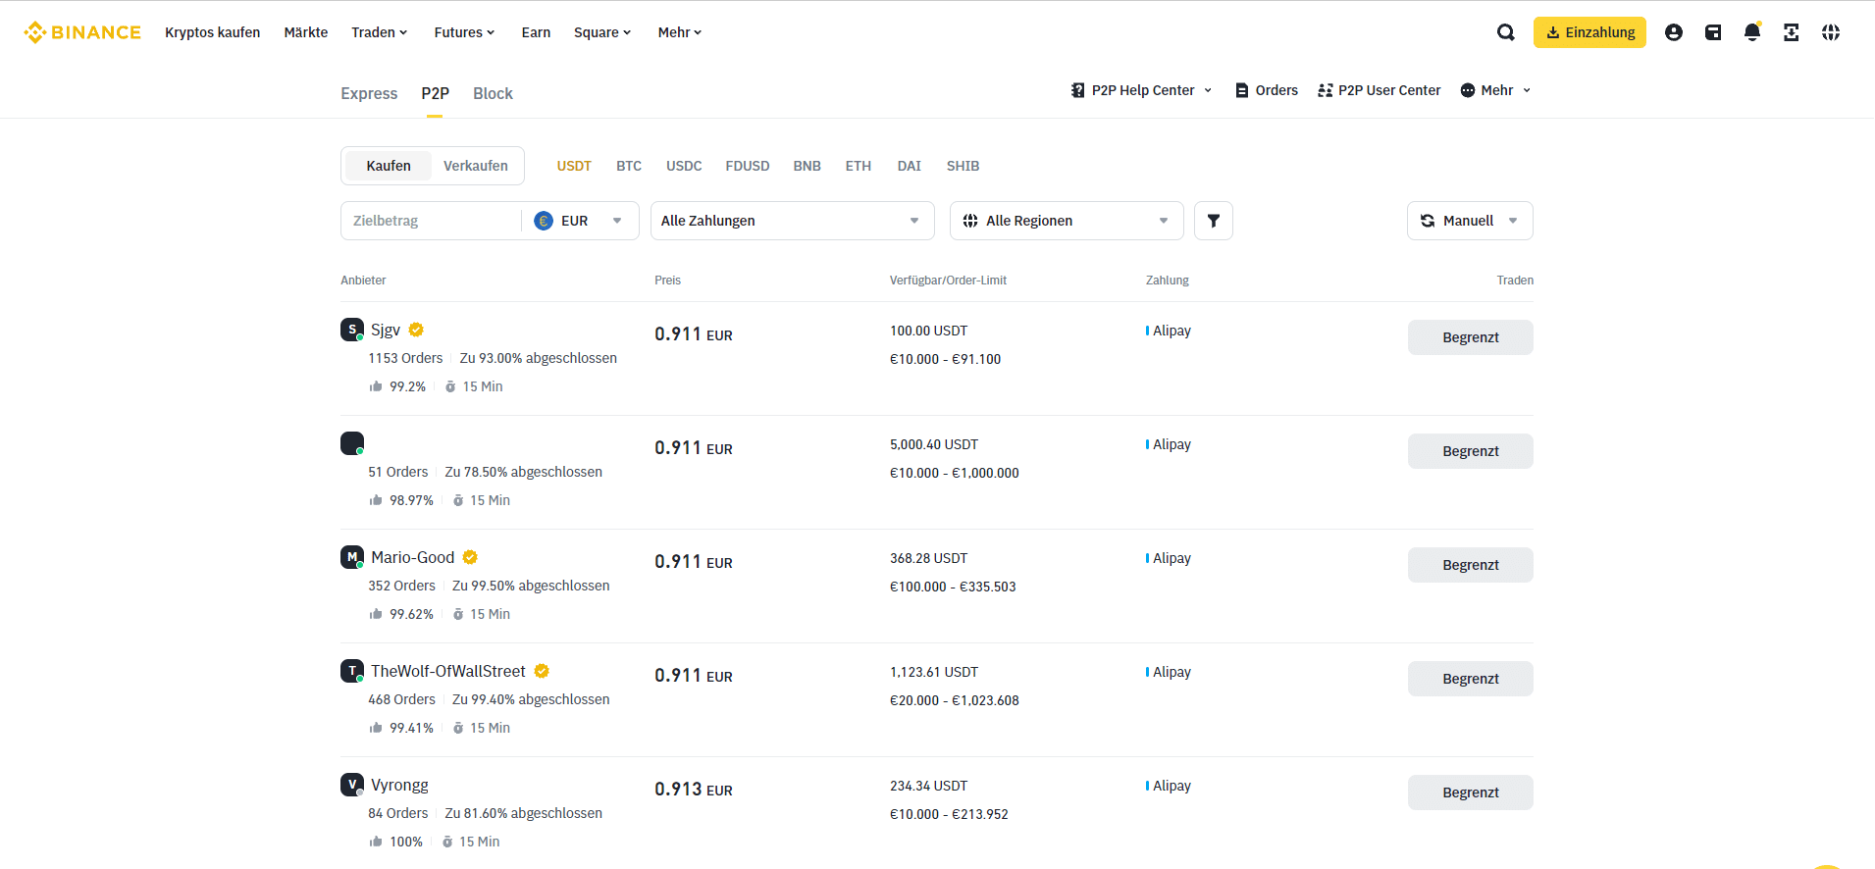The height and width of the screenshot is (869, 1875).
Task: Open Kryptos kaufen link
Action: pos(213,32)
